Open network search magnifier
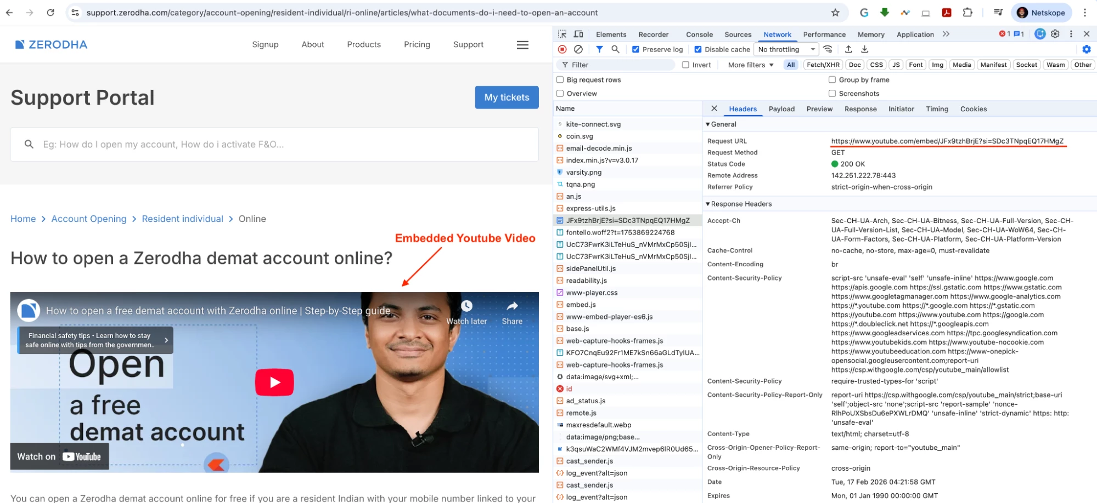 click(x=616, y=49)
